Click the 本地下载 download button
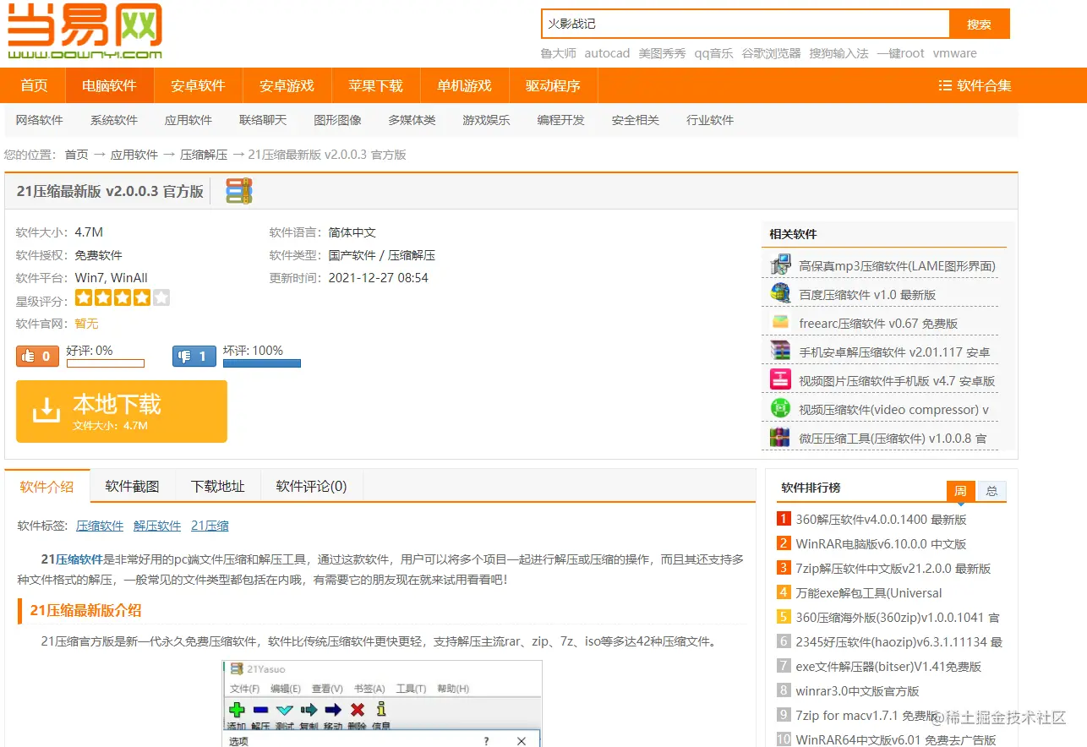The width and height of the screenshot is (1087, 747). pos(122,411)
